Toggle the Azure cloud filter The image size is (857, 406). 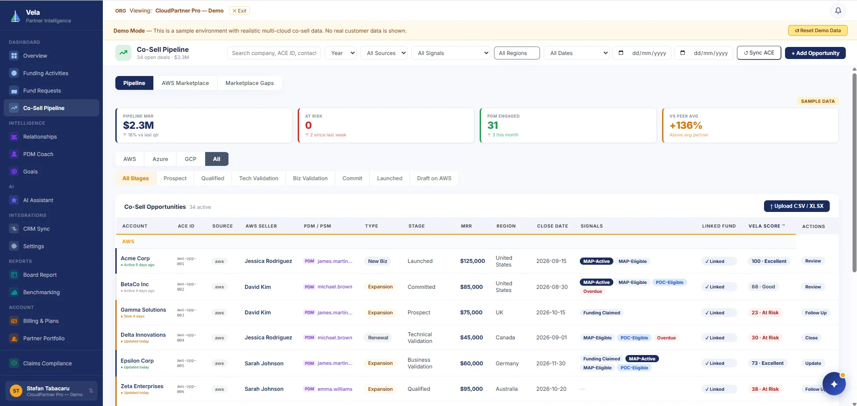tap(160, 159)
